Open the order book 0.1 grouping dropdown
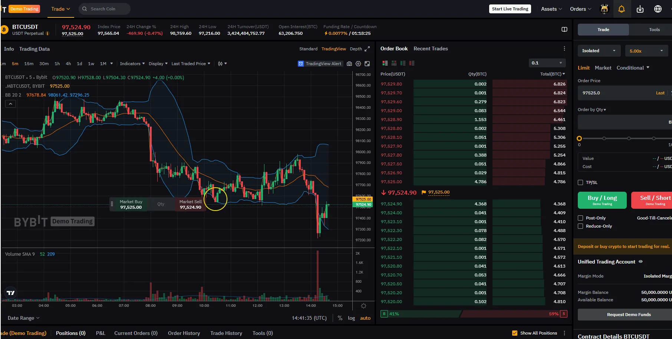672x339 pixels. coord(547,63)
